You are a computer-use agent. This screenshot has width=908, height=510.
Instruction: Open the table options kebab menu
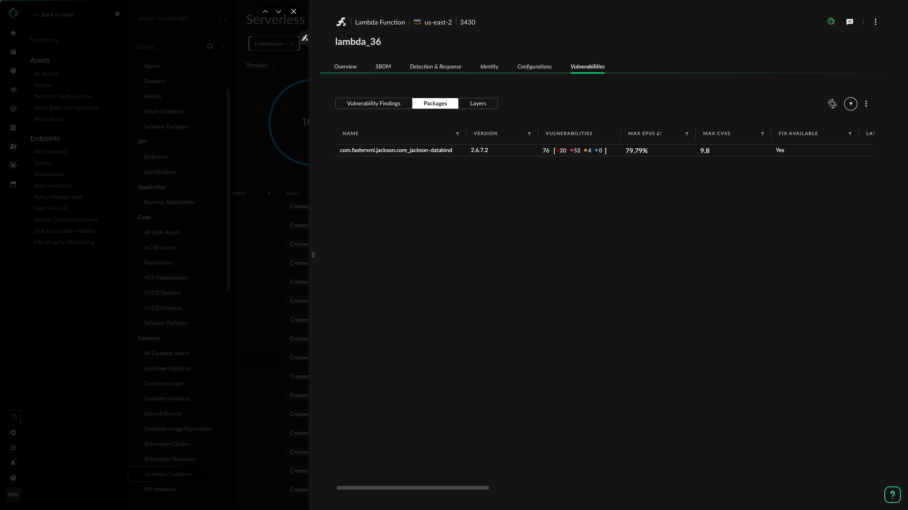pyautogui.click(x=866, y=104)
